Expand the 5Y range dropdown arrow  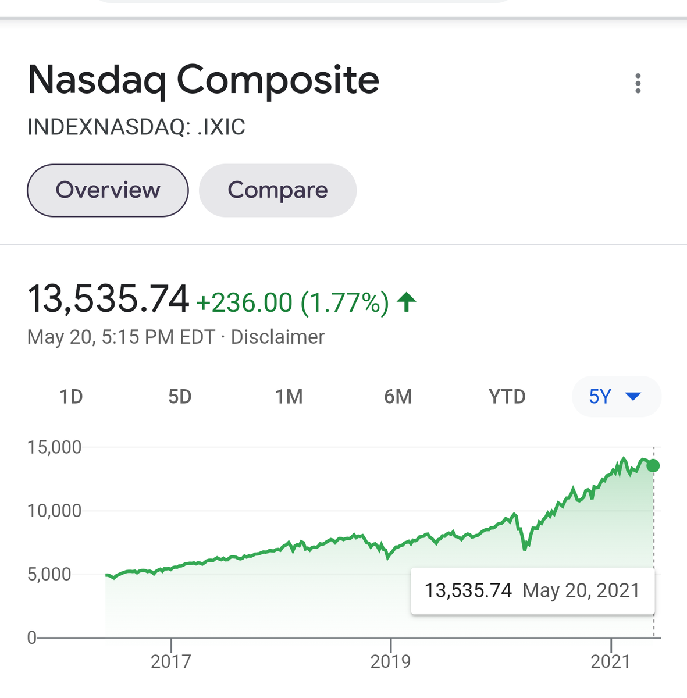[x=632, y=397]
